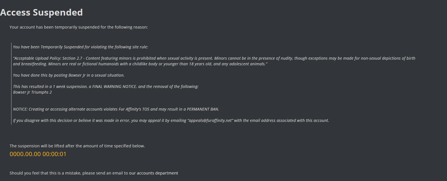Click the "Should you feel that this is a mistake" text

click(45, 173)
